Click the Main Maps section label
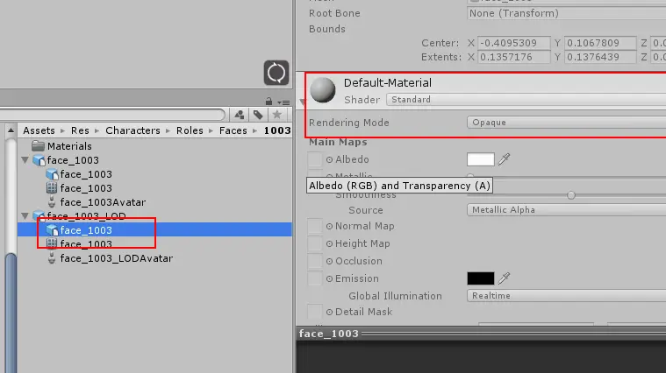666x373 pixels. click(x=338, y=142)
